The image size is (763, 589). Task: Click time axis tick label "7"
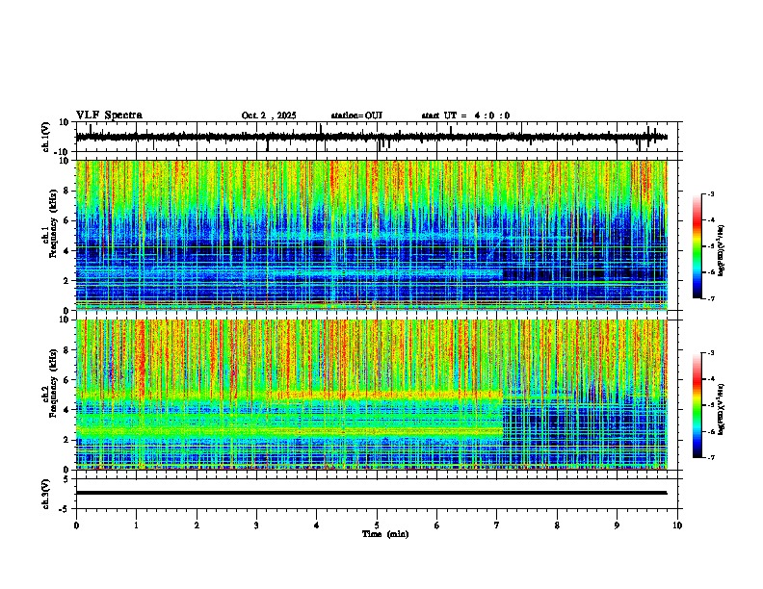pyautogui.click(x=497, y=525)
